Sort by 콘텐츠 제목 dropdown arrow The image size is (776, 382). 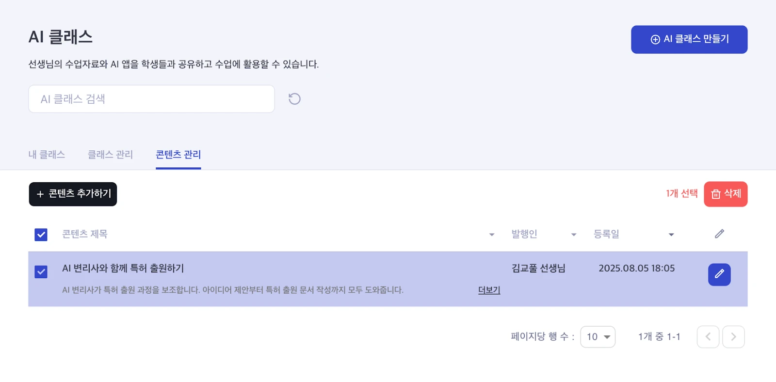pos(491,235)
